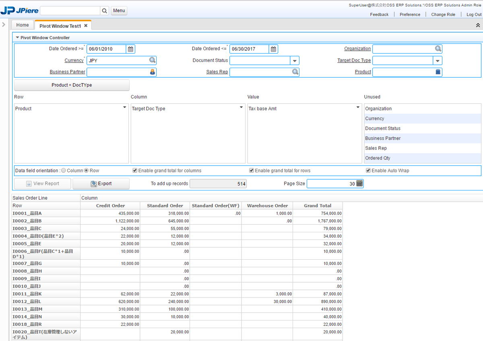Open the Page Size calculator icon

[359, 184]
